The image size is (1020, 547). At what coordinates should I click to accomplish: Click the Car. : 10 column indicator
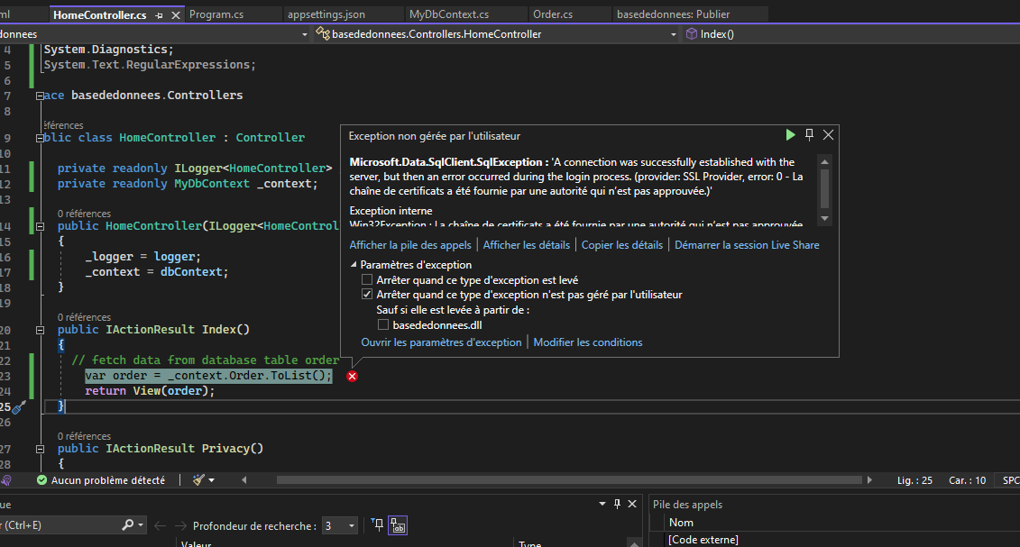(968, 480)
